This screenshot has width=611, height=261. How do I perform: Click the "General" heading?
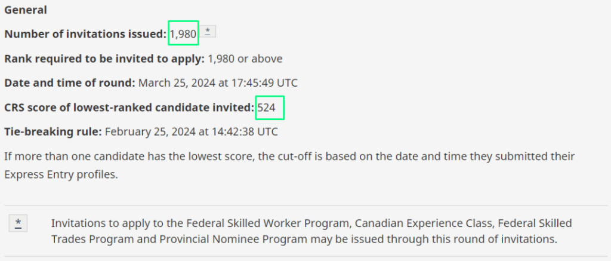coord(26,10)
